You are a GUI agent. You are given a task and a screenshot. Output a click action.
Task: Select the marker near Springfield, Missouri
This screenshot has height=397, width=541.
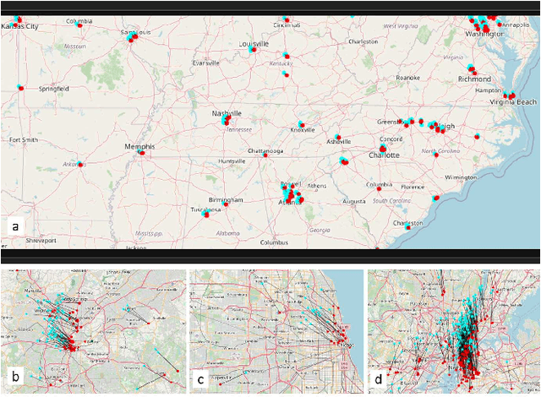click(x=22, y=87)
